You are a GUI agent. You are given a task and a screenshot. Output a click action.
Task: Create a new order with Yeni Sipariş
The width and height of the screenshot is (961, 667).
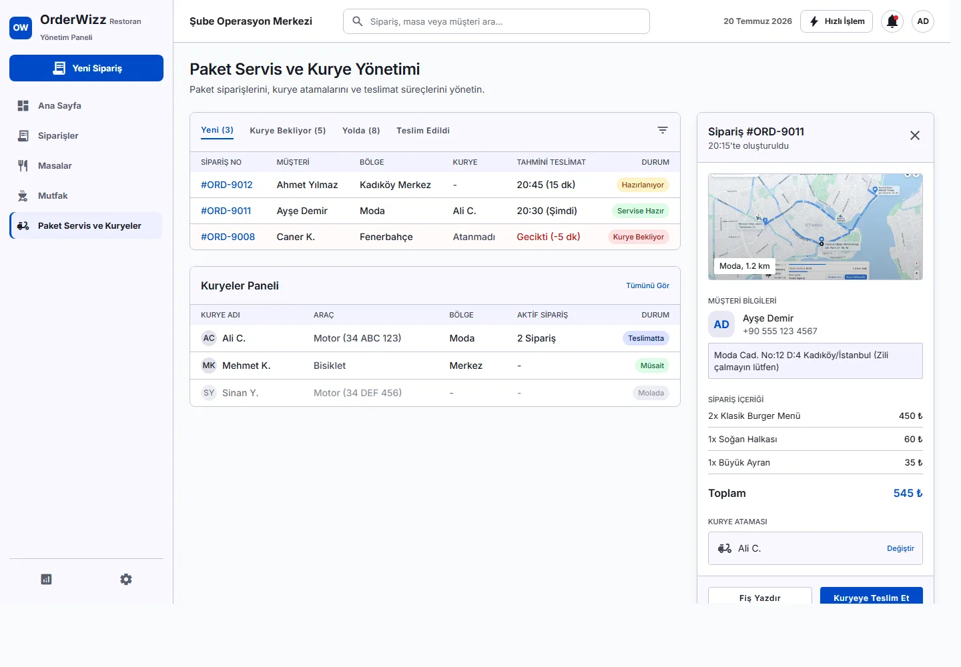tap(86, 68)
